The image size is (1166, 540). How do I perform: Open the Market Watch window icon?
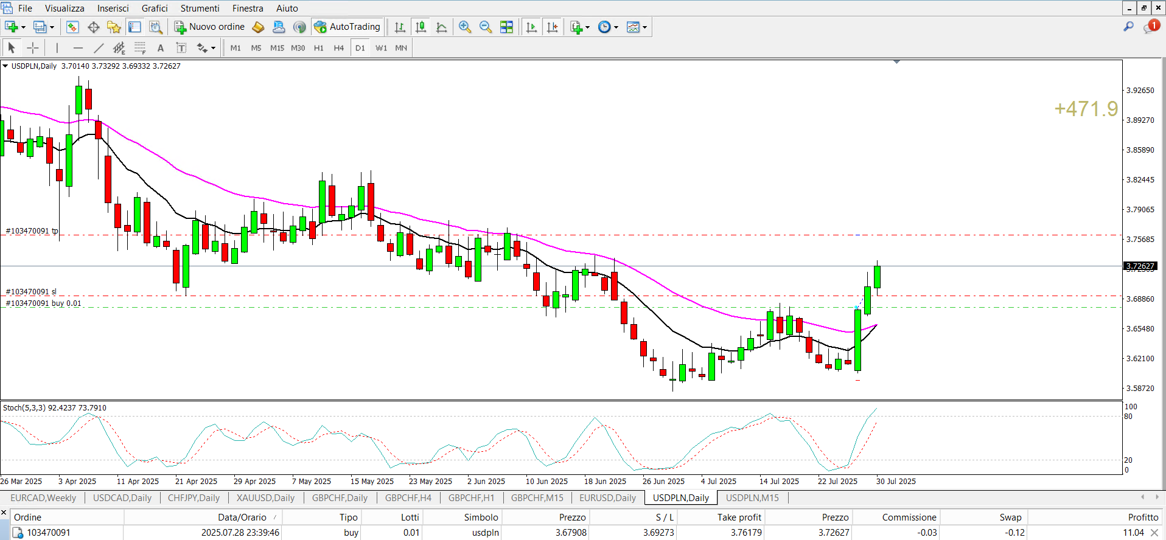(72, 27)
